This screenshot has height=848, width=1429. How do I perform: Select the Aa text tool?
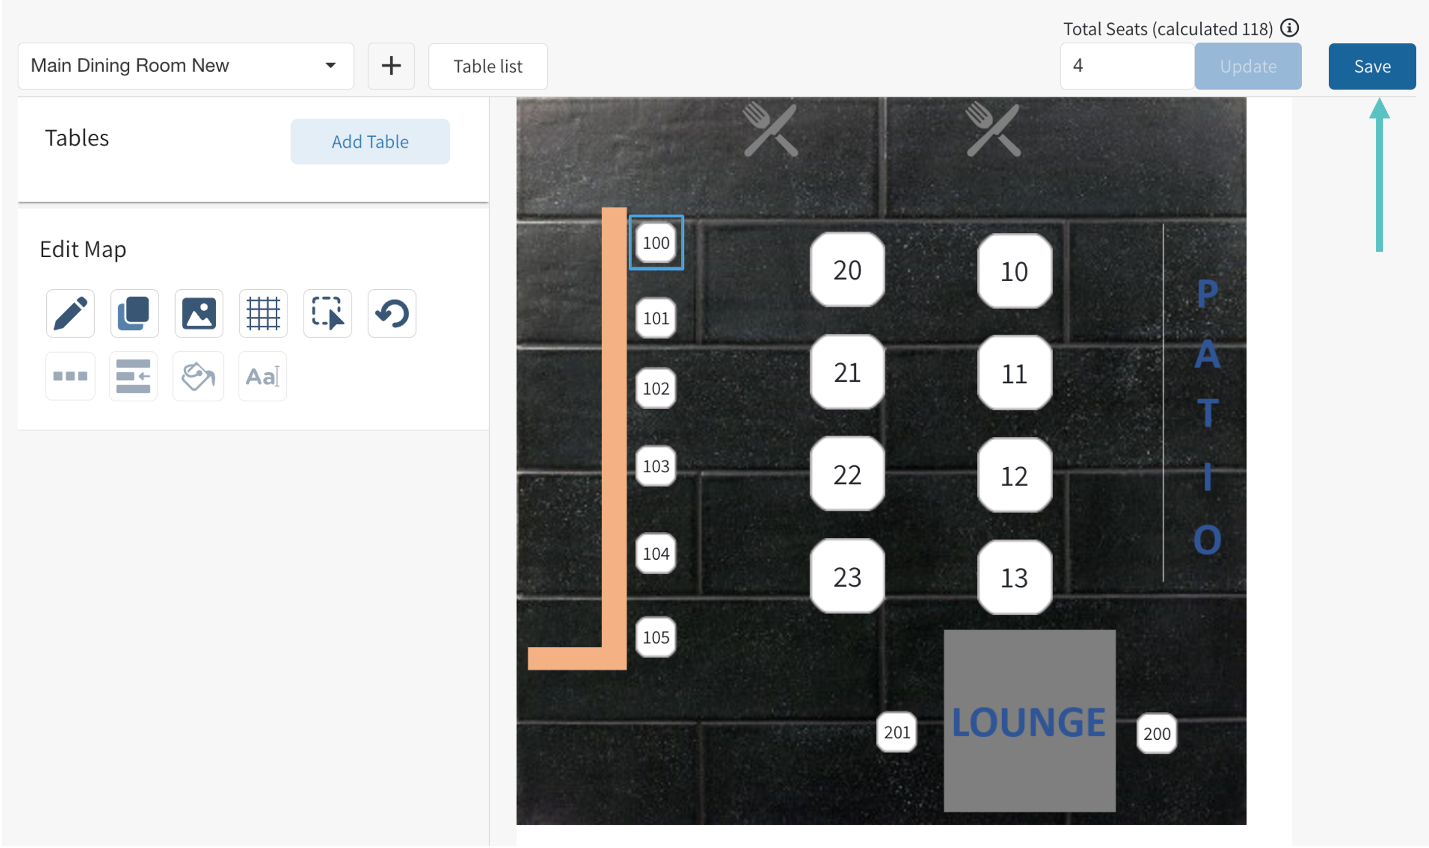point(263,376)
